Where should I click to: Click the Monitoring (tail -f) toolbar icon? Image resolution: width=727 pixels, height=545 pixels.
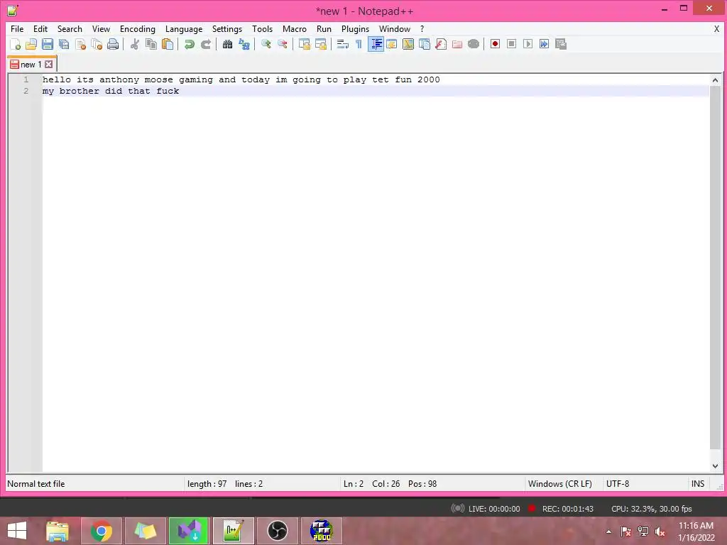(474, 44)
